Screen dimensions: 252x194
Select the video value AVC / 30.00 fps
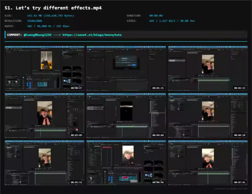(x=172, y=21)
